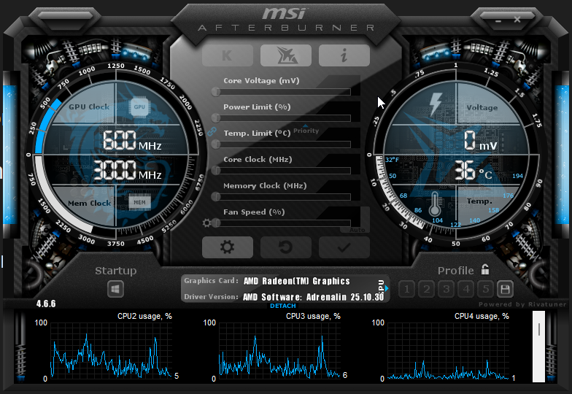The width and height of the screenshot is (572, 394).
Task: Select profile slot 1
Action: point(407,289)
